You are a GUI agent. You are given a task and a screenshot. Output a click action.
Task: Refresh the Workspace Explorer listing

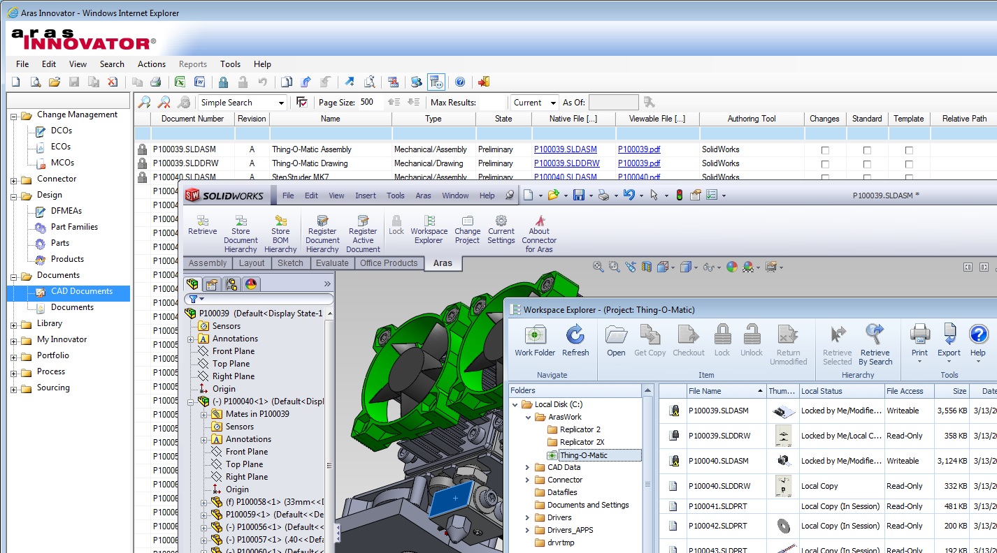pyautogui.click(x=575, y=341)
